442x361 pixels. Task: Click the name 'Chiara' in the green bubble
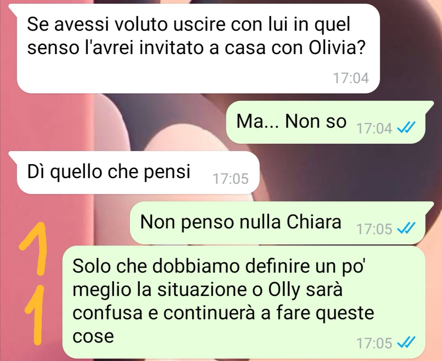314,222
